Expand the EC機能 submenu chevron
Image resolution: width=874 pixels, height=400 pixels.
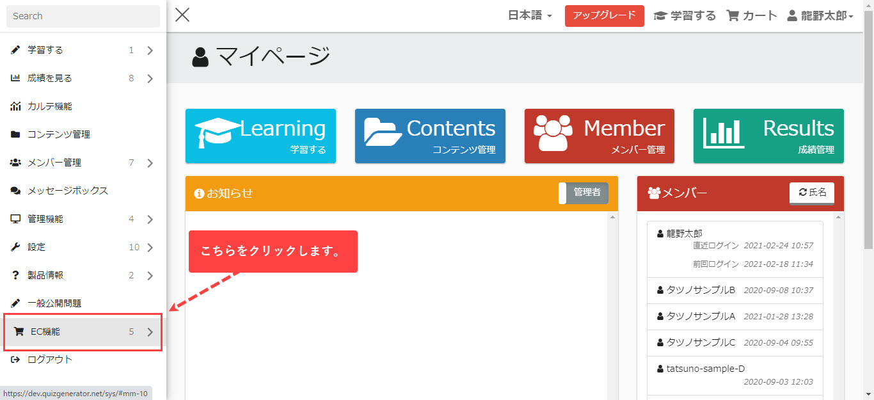tap(150, 332)
